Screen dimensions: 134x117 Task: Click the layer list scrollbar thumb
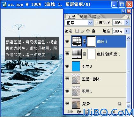(128, 72)
